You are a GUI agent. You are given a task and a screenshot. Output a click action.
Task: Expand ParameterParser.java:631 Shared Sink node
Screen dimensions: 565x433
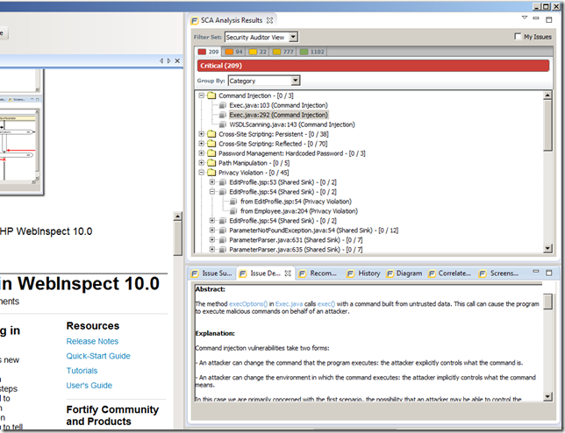click(212, 240)
